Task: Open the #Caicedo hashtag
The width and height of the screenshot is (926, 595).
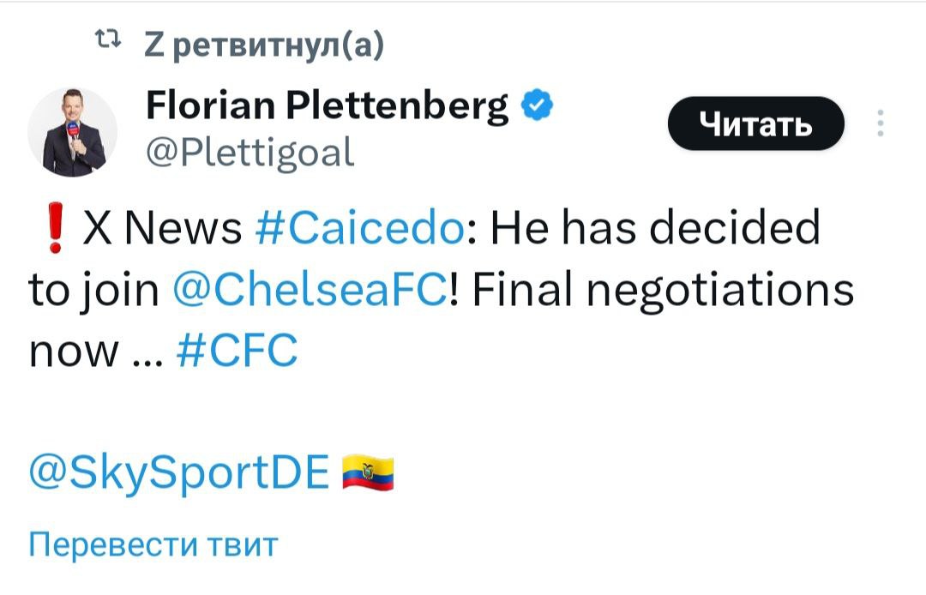Action: 361,229
